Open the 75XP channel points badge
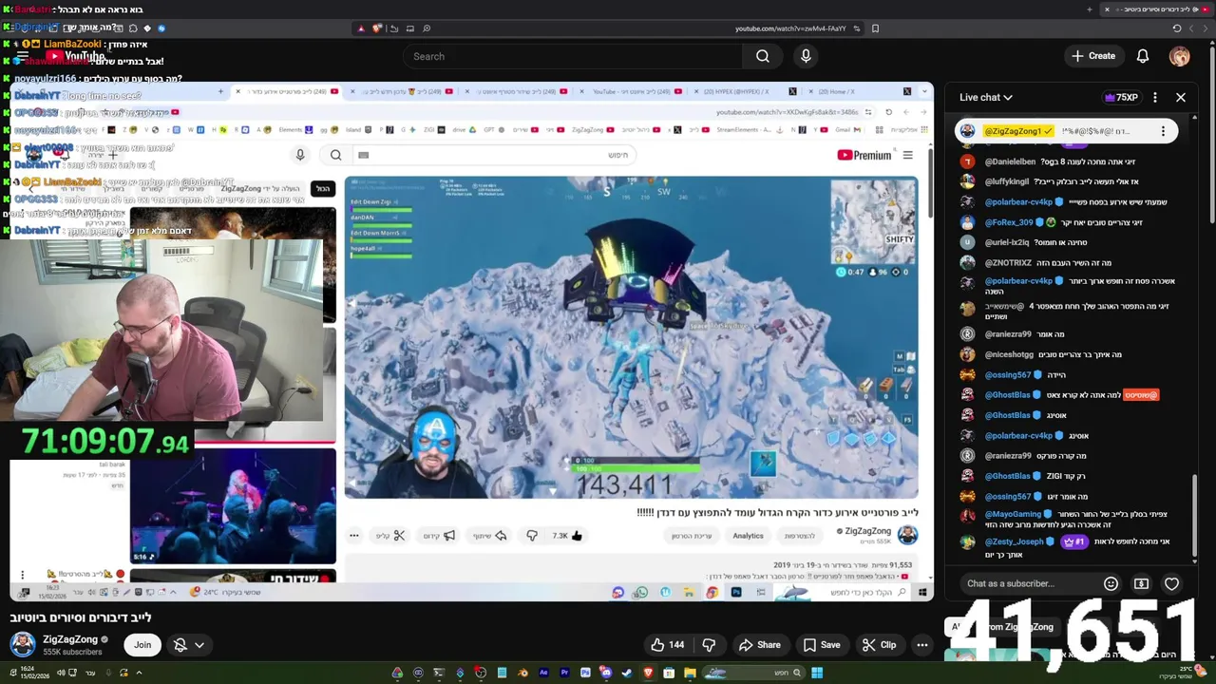Image resolution: width=1216 pixels, height=684 pixels. (x=1121, y=97)
